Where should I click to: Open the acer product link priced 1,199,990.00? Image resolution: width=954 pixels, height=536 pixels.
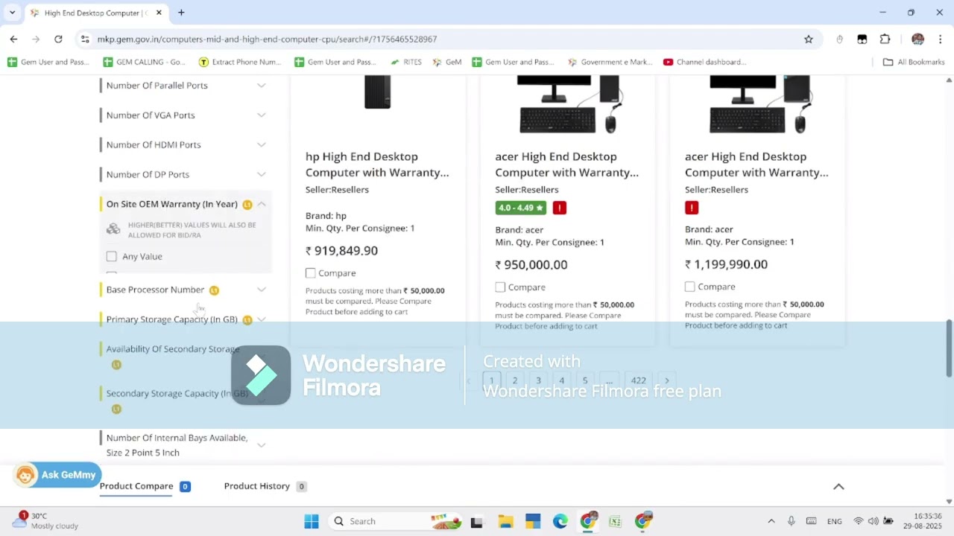tap(756, 165)
